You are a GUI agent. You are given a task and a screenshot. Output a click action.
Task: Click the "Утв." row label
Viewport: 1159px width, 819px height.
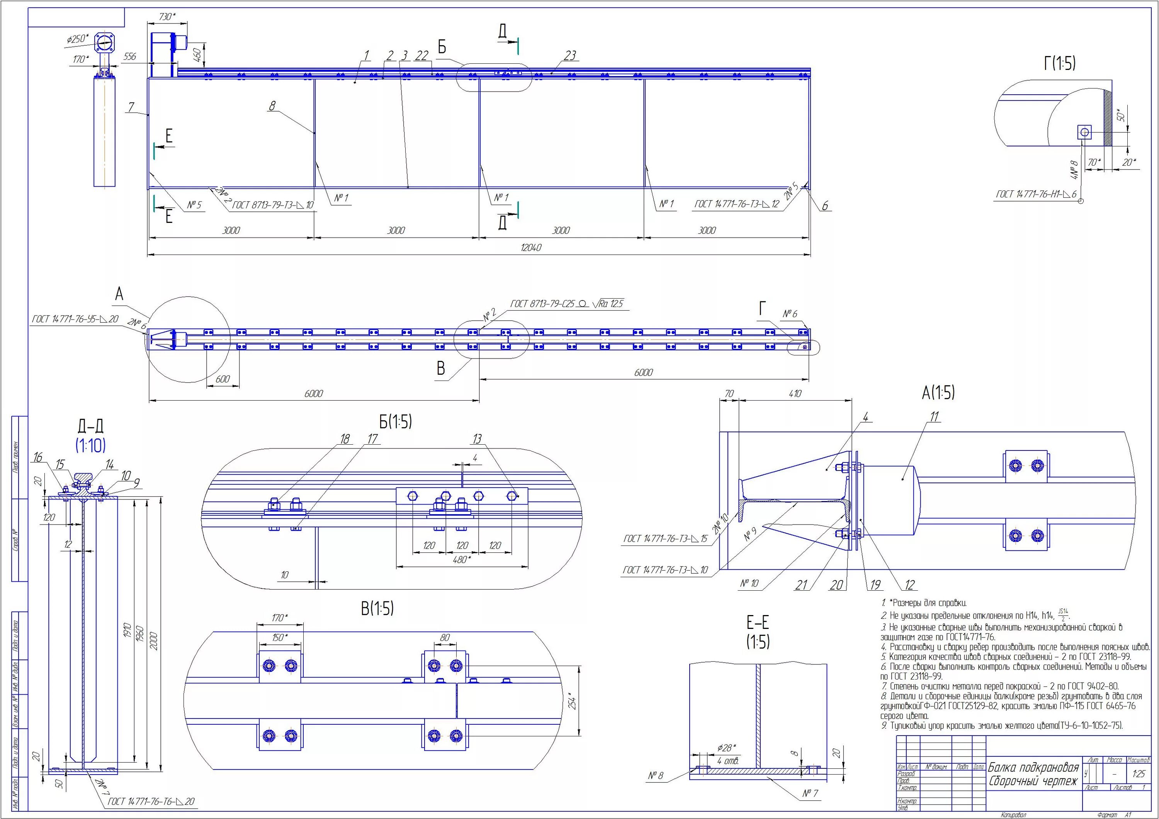[902, 809]
